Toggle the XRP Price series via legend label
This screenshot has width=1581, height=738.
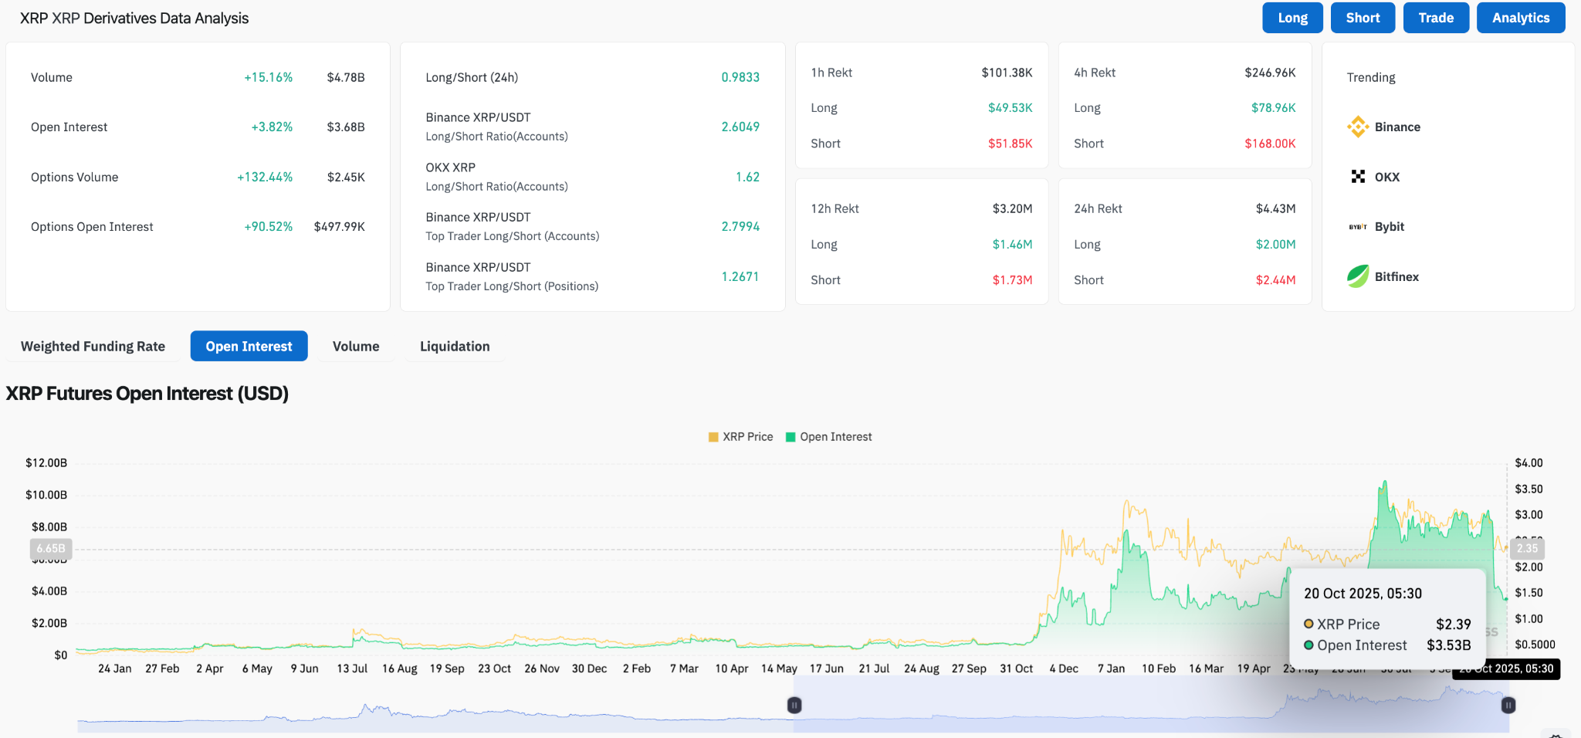[747, 437]
